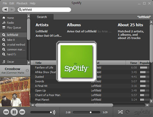Skip to the next track

(x=22, y=112)
